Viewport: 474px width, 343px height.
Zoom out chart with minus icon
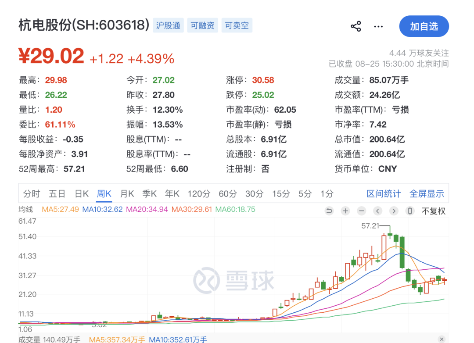tap(361, 211)
